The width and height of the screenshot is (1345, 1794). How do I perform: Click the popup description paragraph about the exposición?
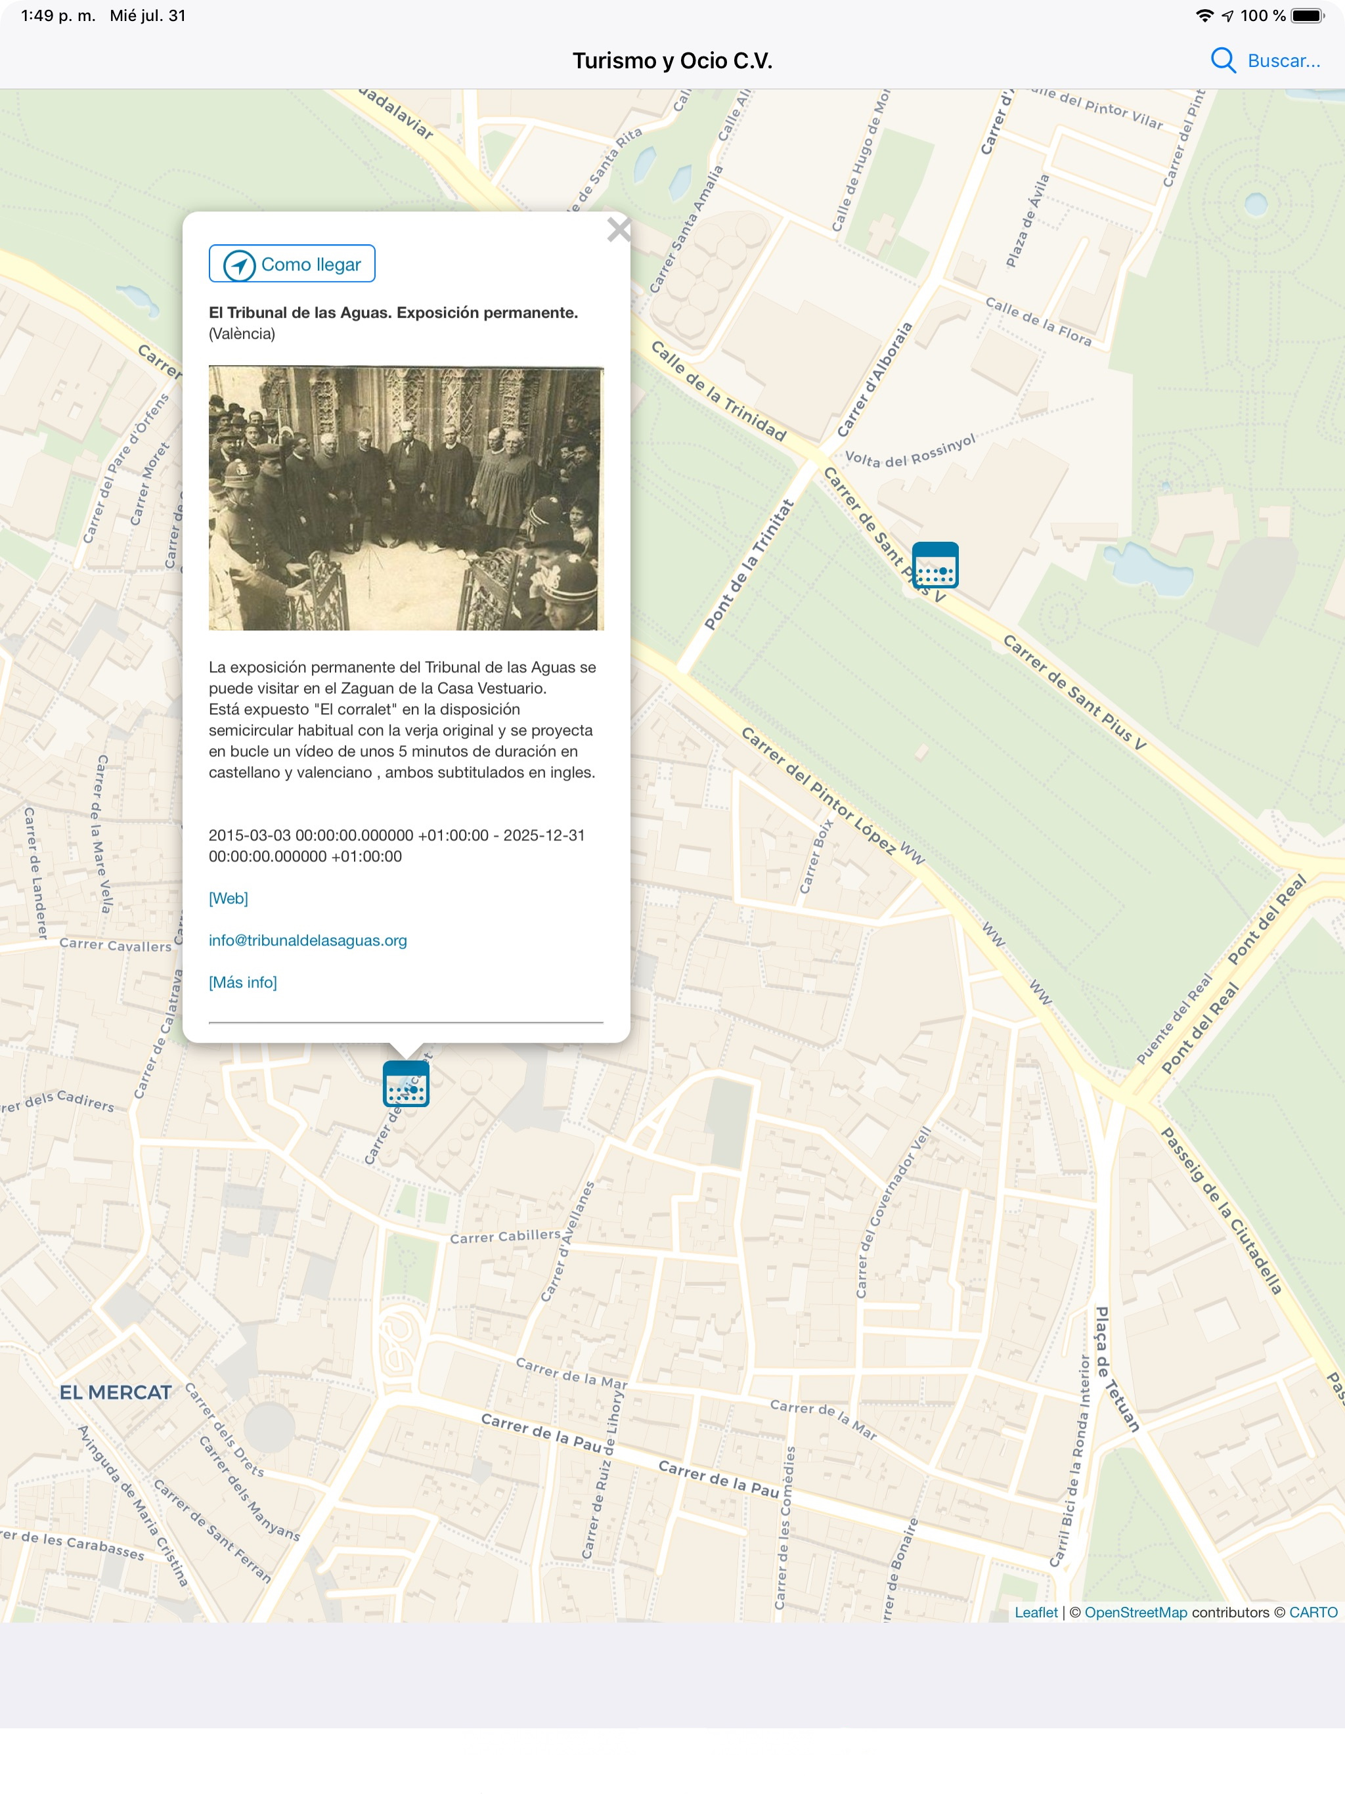coord(403,720)
